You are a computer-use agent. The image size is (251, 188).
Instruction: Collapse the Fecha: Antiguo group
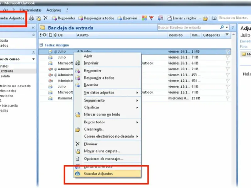click(x=41, y=45)
